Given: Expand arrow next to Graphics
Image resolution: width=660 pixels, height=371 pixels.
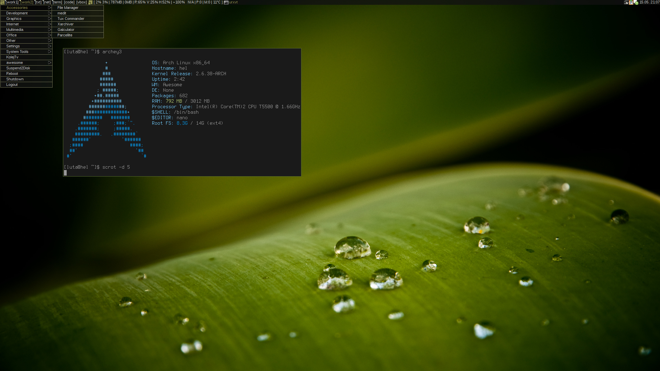Looking at the screenshot, I should [x=49, y=19].
